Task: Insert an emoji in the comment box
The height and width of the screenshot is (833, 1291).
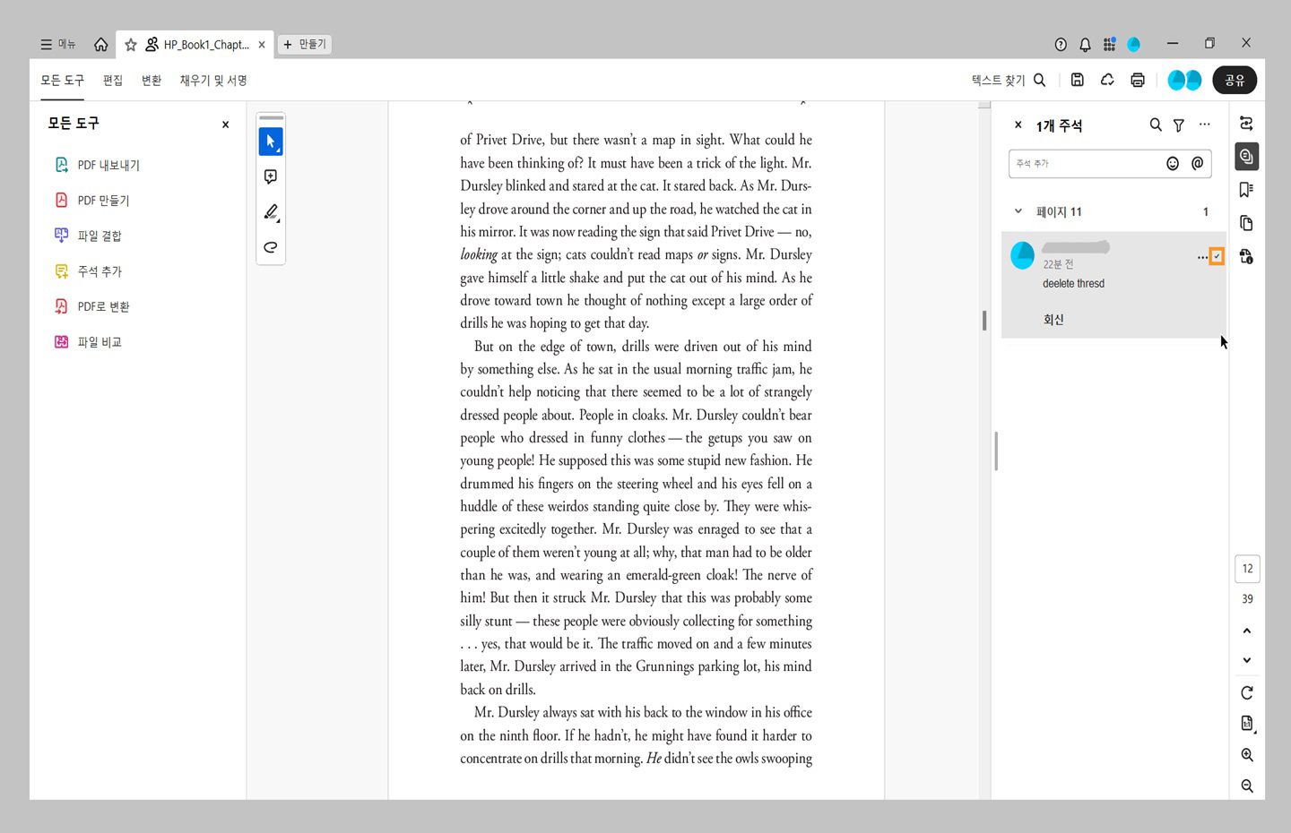Action: pos(1173,163)
